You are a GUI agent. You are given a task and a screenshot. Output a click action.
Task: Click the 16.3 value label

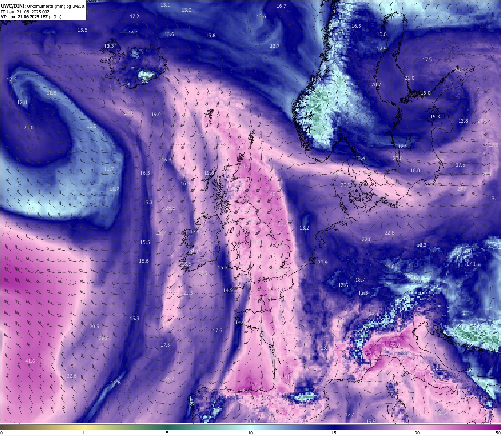click(x=166, y=160)
